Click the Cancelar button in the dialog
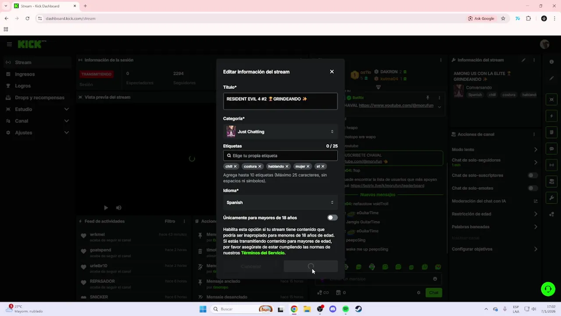The image size is (561, 316). point(251,266)
